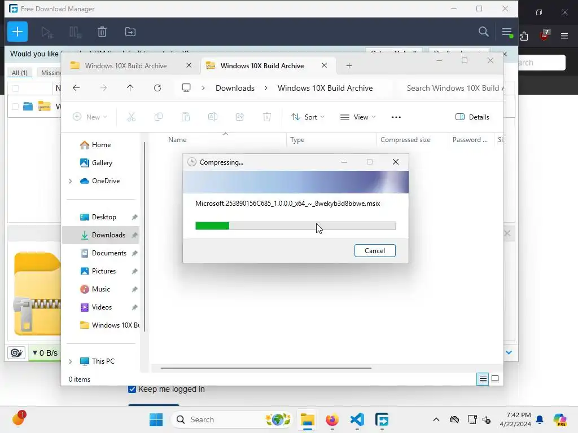Open Home in the Explorer sidebar
The image size is (578, 433).
(x=100, y=145)
